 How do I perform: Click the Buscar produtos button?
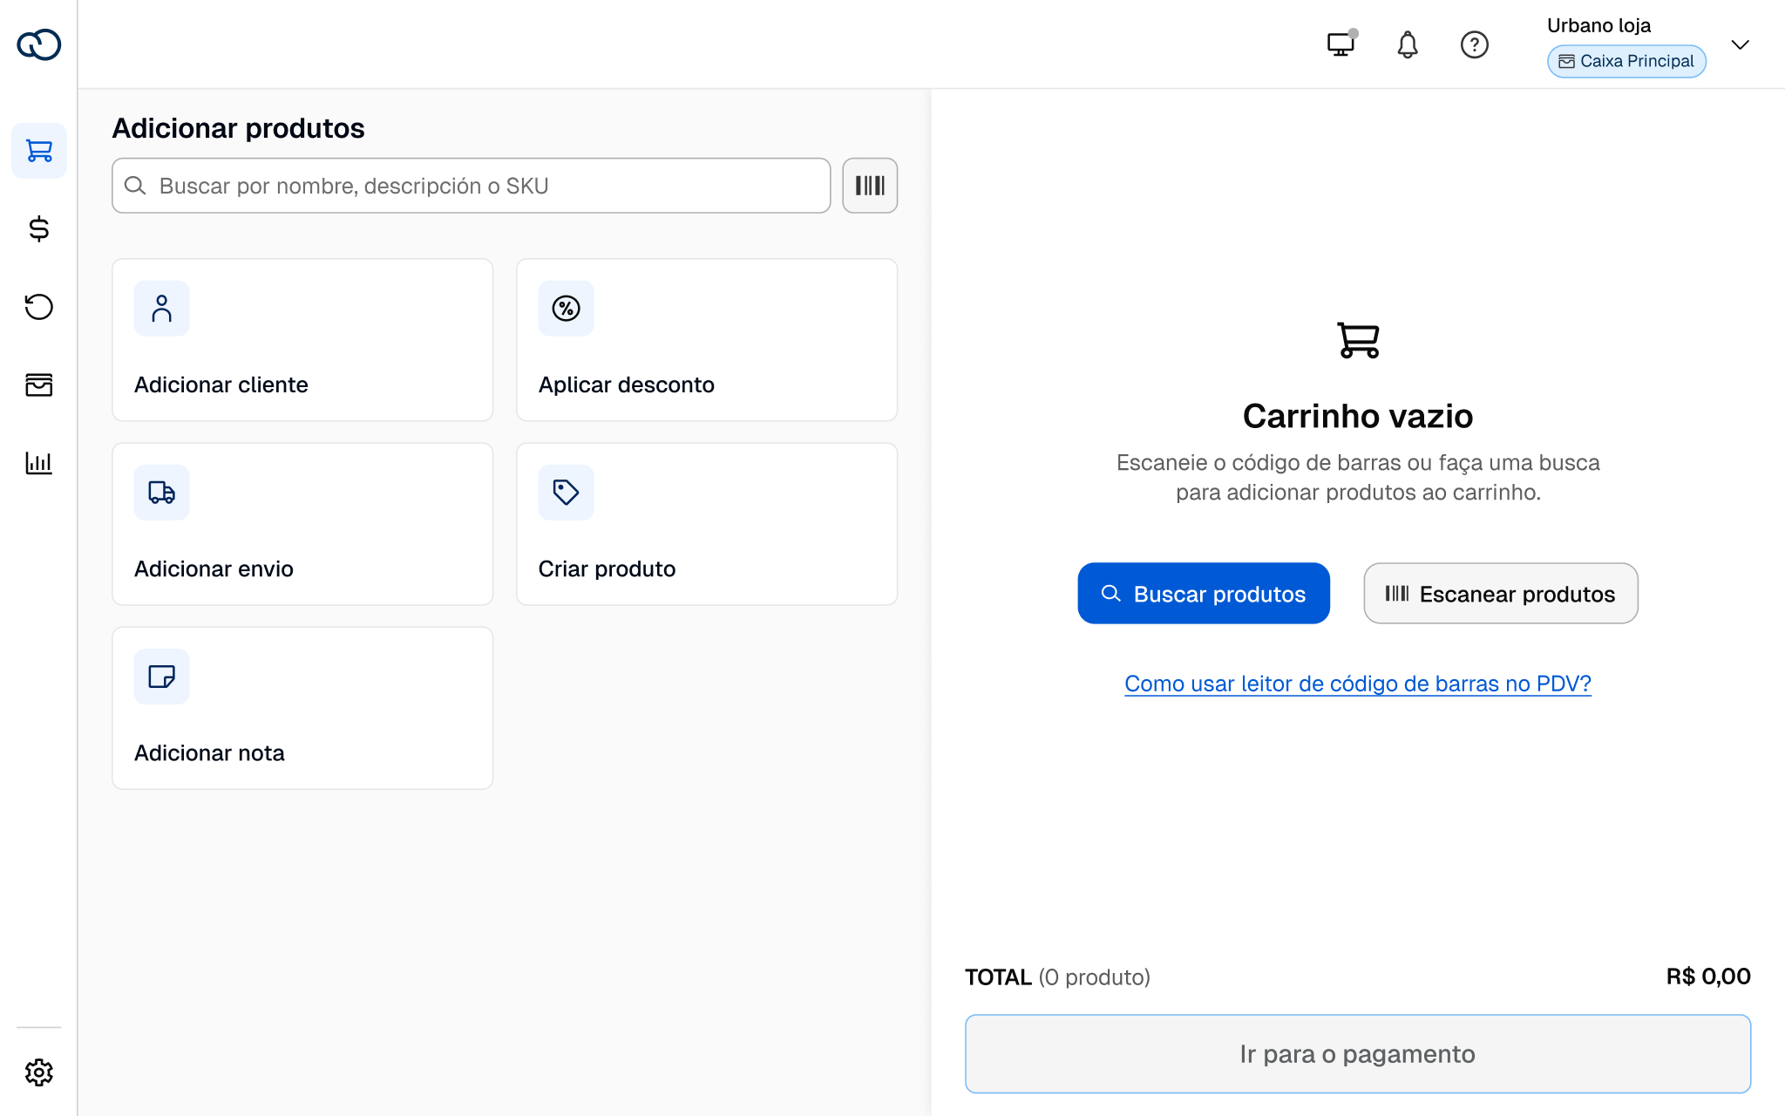point(1204,594)
